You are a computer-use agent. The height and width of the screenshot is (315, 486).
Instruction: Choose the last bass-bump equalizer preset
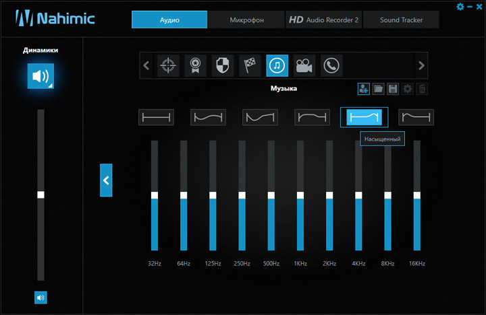click(x=416, y=117)
